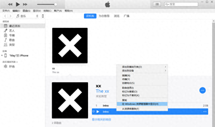Toggle the heart on selected Intro
Viewport: 215px width, 127px height.
pyautogui.click(x=93, y=112)
